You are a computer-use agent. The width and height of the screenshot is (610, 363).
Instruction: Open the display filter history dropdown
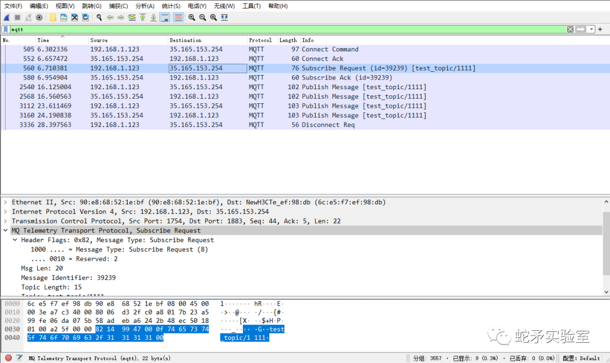pos(591,29)
